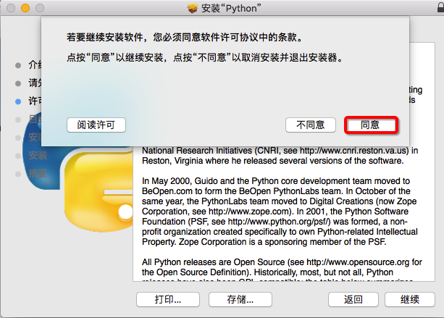The height and width of the screenshot is (318, 444).
Task: Click the package icon beside 安装“Python” title
Action: tap(192, 8)
